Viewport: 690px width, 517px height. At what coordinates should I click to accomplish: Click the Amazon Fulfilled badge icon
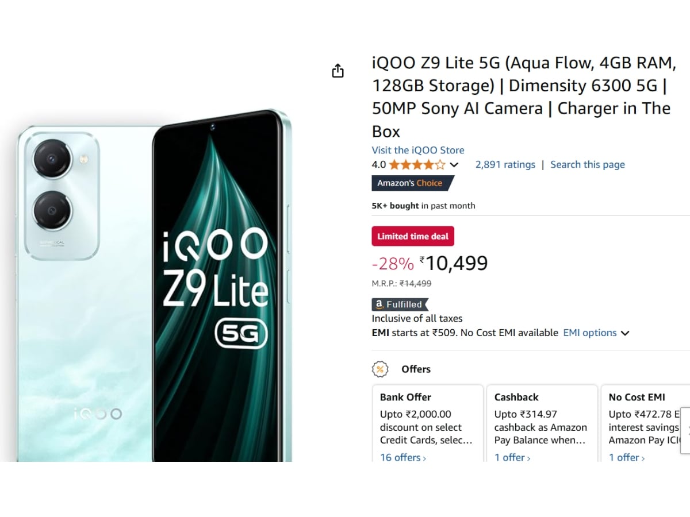[x=400, y=304]
